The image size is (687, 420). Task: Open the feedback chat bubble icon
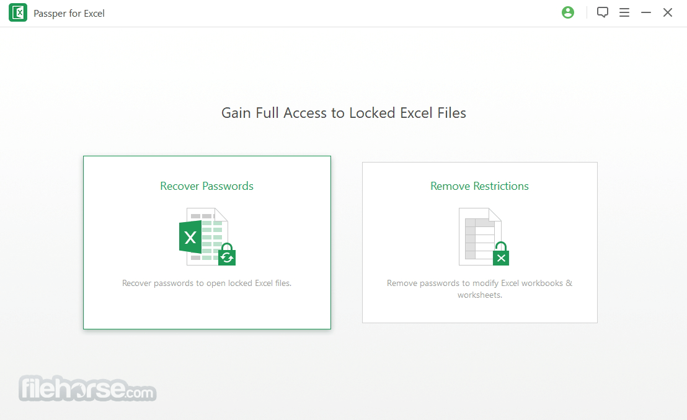click(x=603, y=12)
